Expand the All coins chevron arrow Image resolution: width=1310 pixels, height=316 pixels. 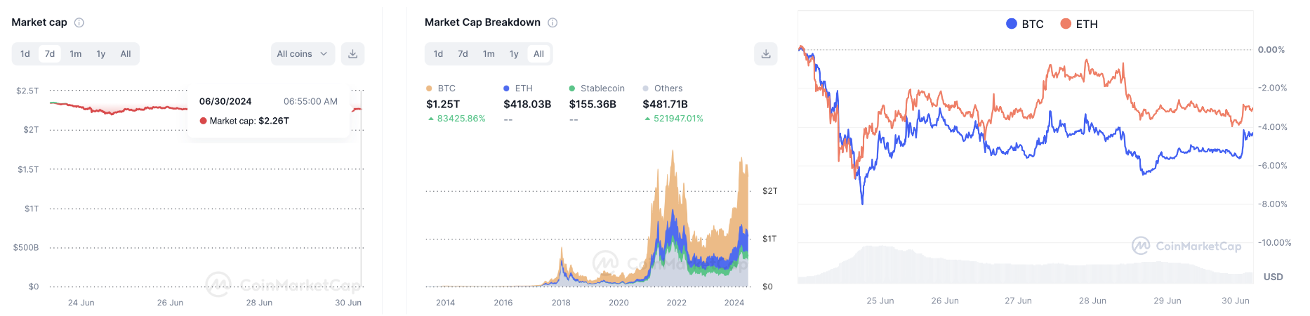(324, 54)
